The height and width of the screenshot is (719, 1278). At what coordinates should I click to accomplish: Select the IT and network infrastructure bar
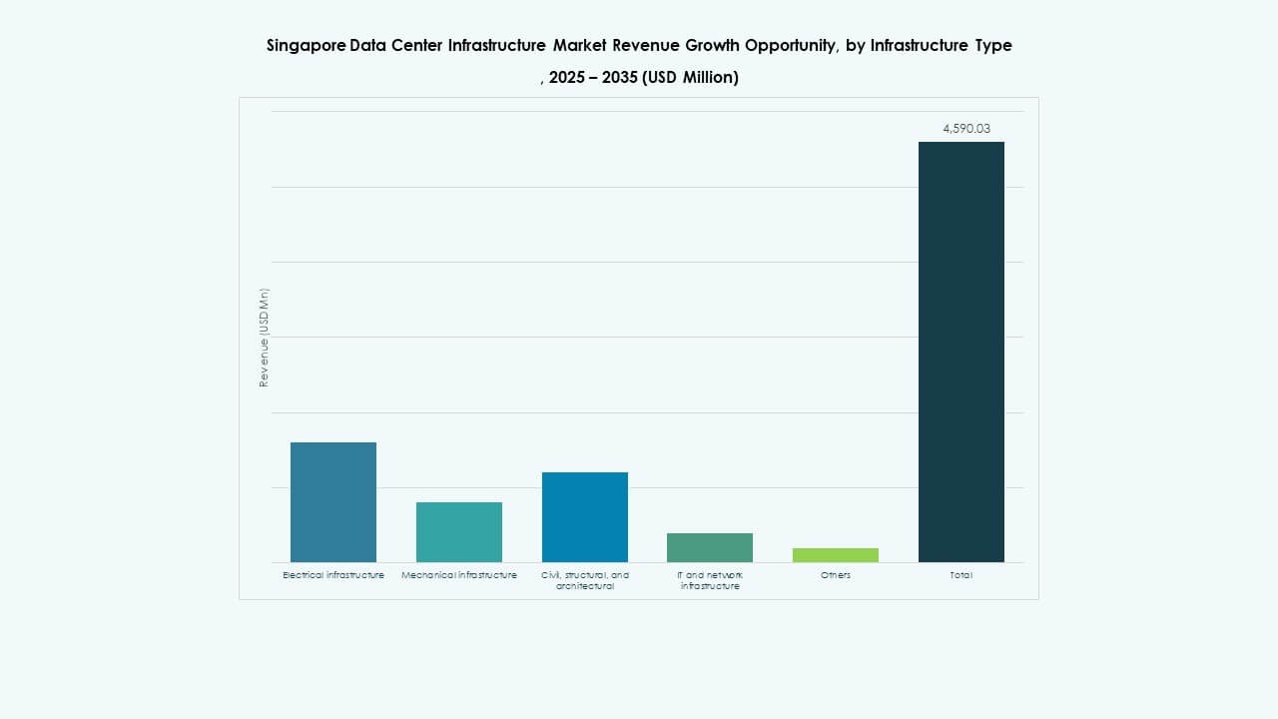tap(709, 547)
